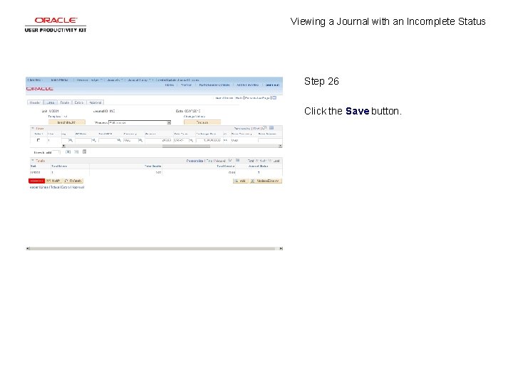Click the lookup icon beside the Rate Type field
The width and height of the screenshot is (513, 384).
pos(191,140)
